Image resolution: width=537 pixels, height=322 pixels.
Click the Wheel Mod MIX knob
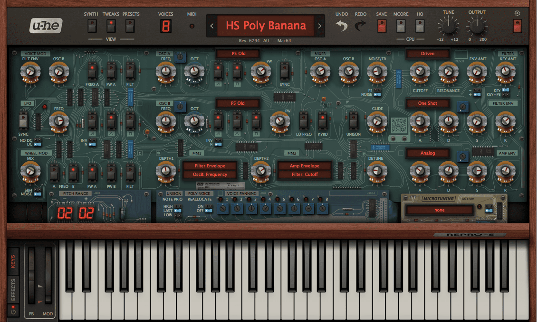tap(30, 171)
